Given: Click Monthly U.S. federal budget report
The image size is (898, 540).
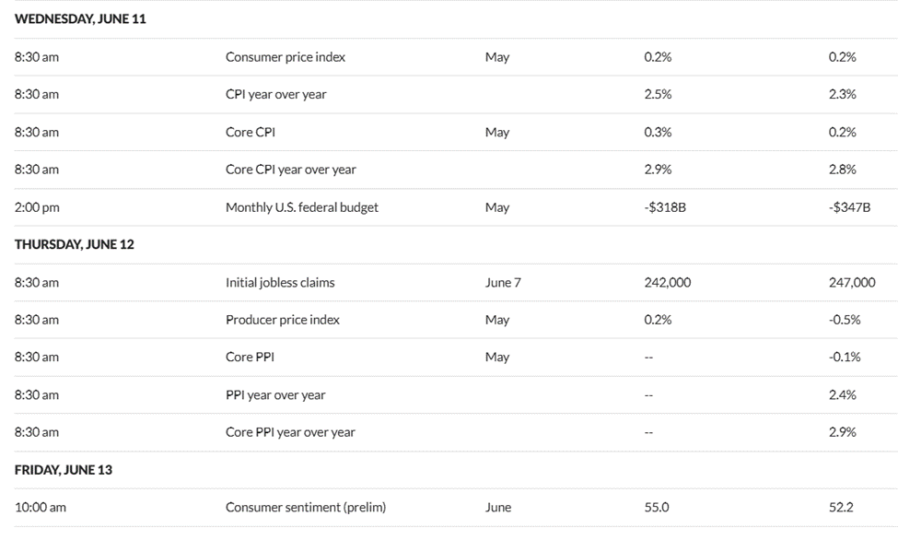Looking at the screenshot, I should (302, 207).
